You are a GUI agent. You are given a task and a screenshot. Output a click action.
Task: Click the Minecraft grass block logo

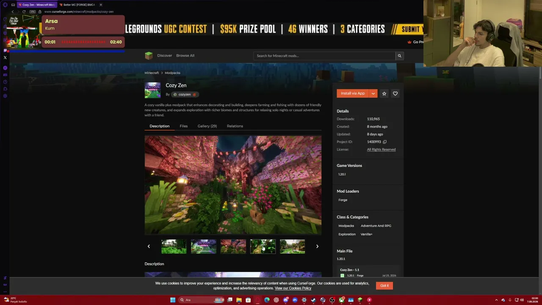(x=149, y=55)
